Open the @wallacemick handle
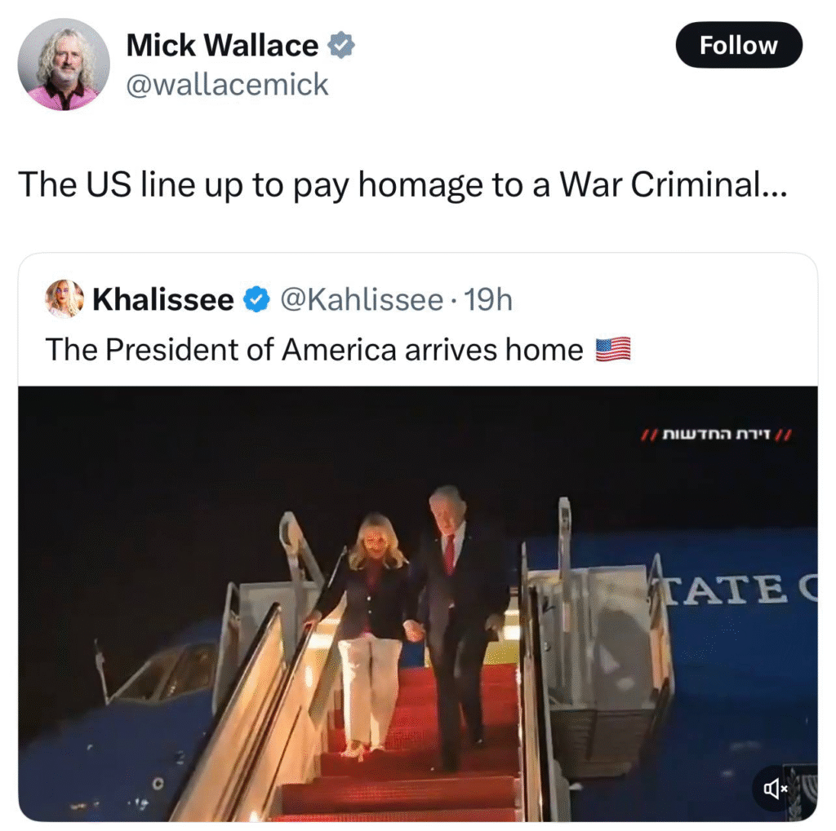The image size is (836, 831). pos(227,85)
